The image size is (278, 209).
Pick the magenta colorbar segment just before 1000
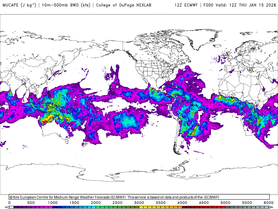tap(50, 207)
